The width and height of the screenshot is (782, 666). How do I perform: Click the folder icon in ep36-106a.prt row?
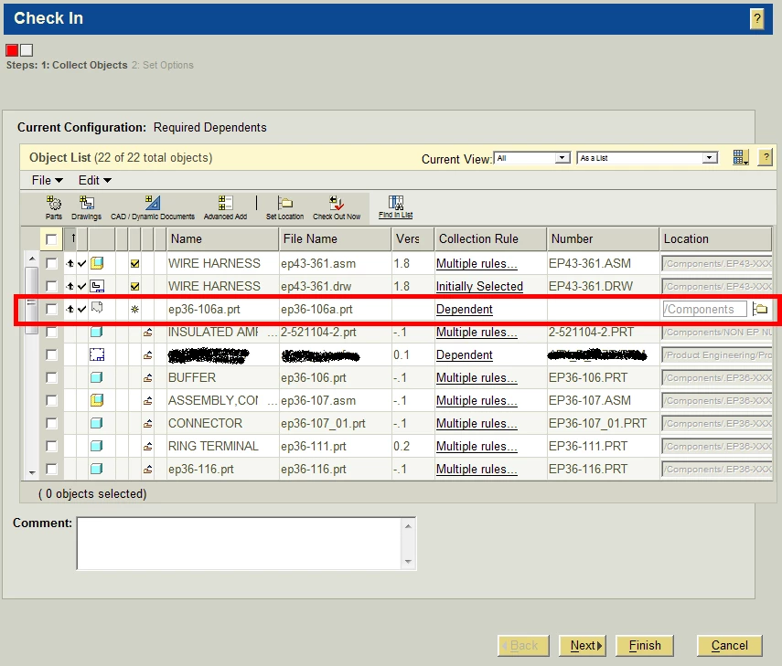tap(760, 309)
